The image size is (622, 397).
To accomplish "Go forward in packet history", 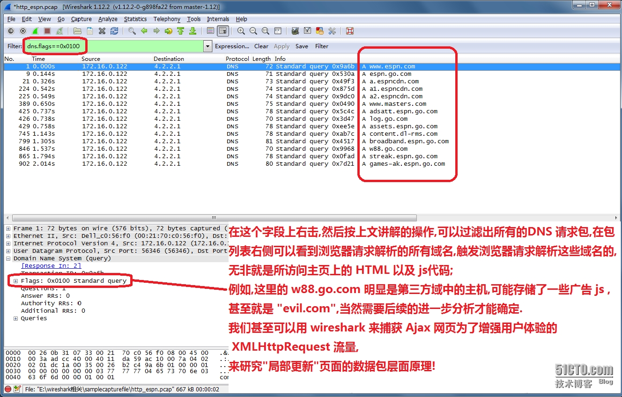I will click(x=156, y=31).
